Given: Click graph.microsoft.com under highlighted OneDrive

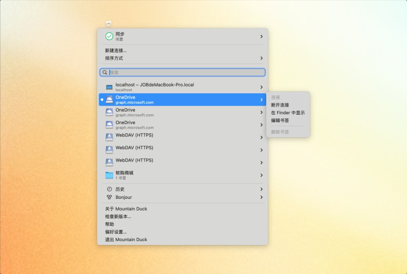Looking at the screenshot, I should (x=135, y=103).
